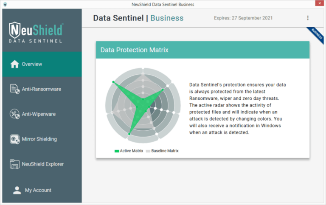
Task: Go to the Anti-Wiperware page
Action: (x=39, y=114)
